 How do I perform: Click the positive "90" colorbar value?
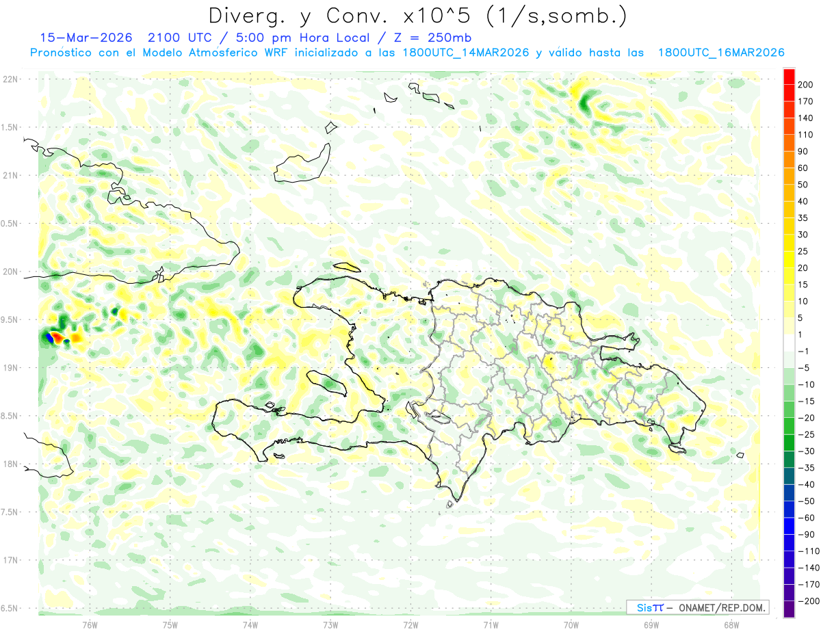(803, 151)
